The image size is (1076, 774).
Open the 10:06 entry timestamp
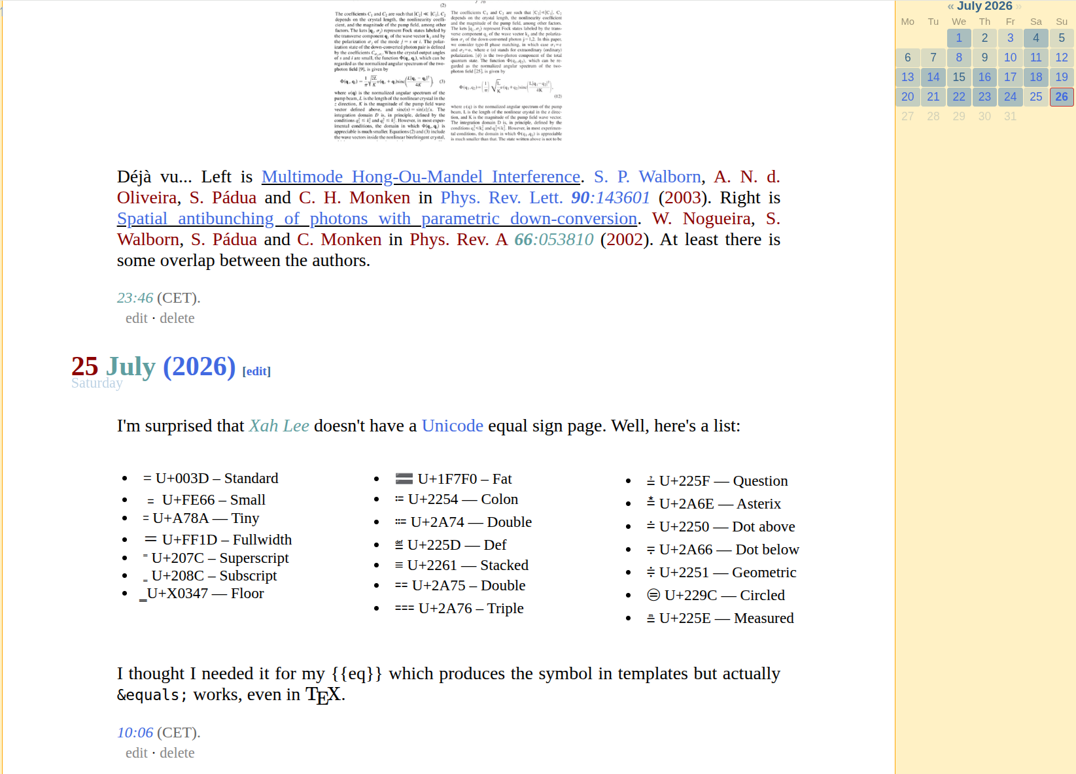pos(135,732)
